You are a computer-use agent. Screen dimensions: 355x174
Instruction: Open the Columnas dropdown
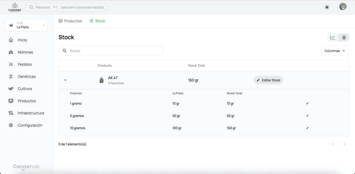click(x=335, y=51)
